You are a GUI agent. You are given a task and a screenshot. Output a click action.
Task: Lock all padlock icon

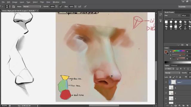point(180,77)
